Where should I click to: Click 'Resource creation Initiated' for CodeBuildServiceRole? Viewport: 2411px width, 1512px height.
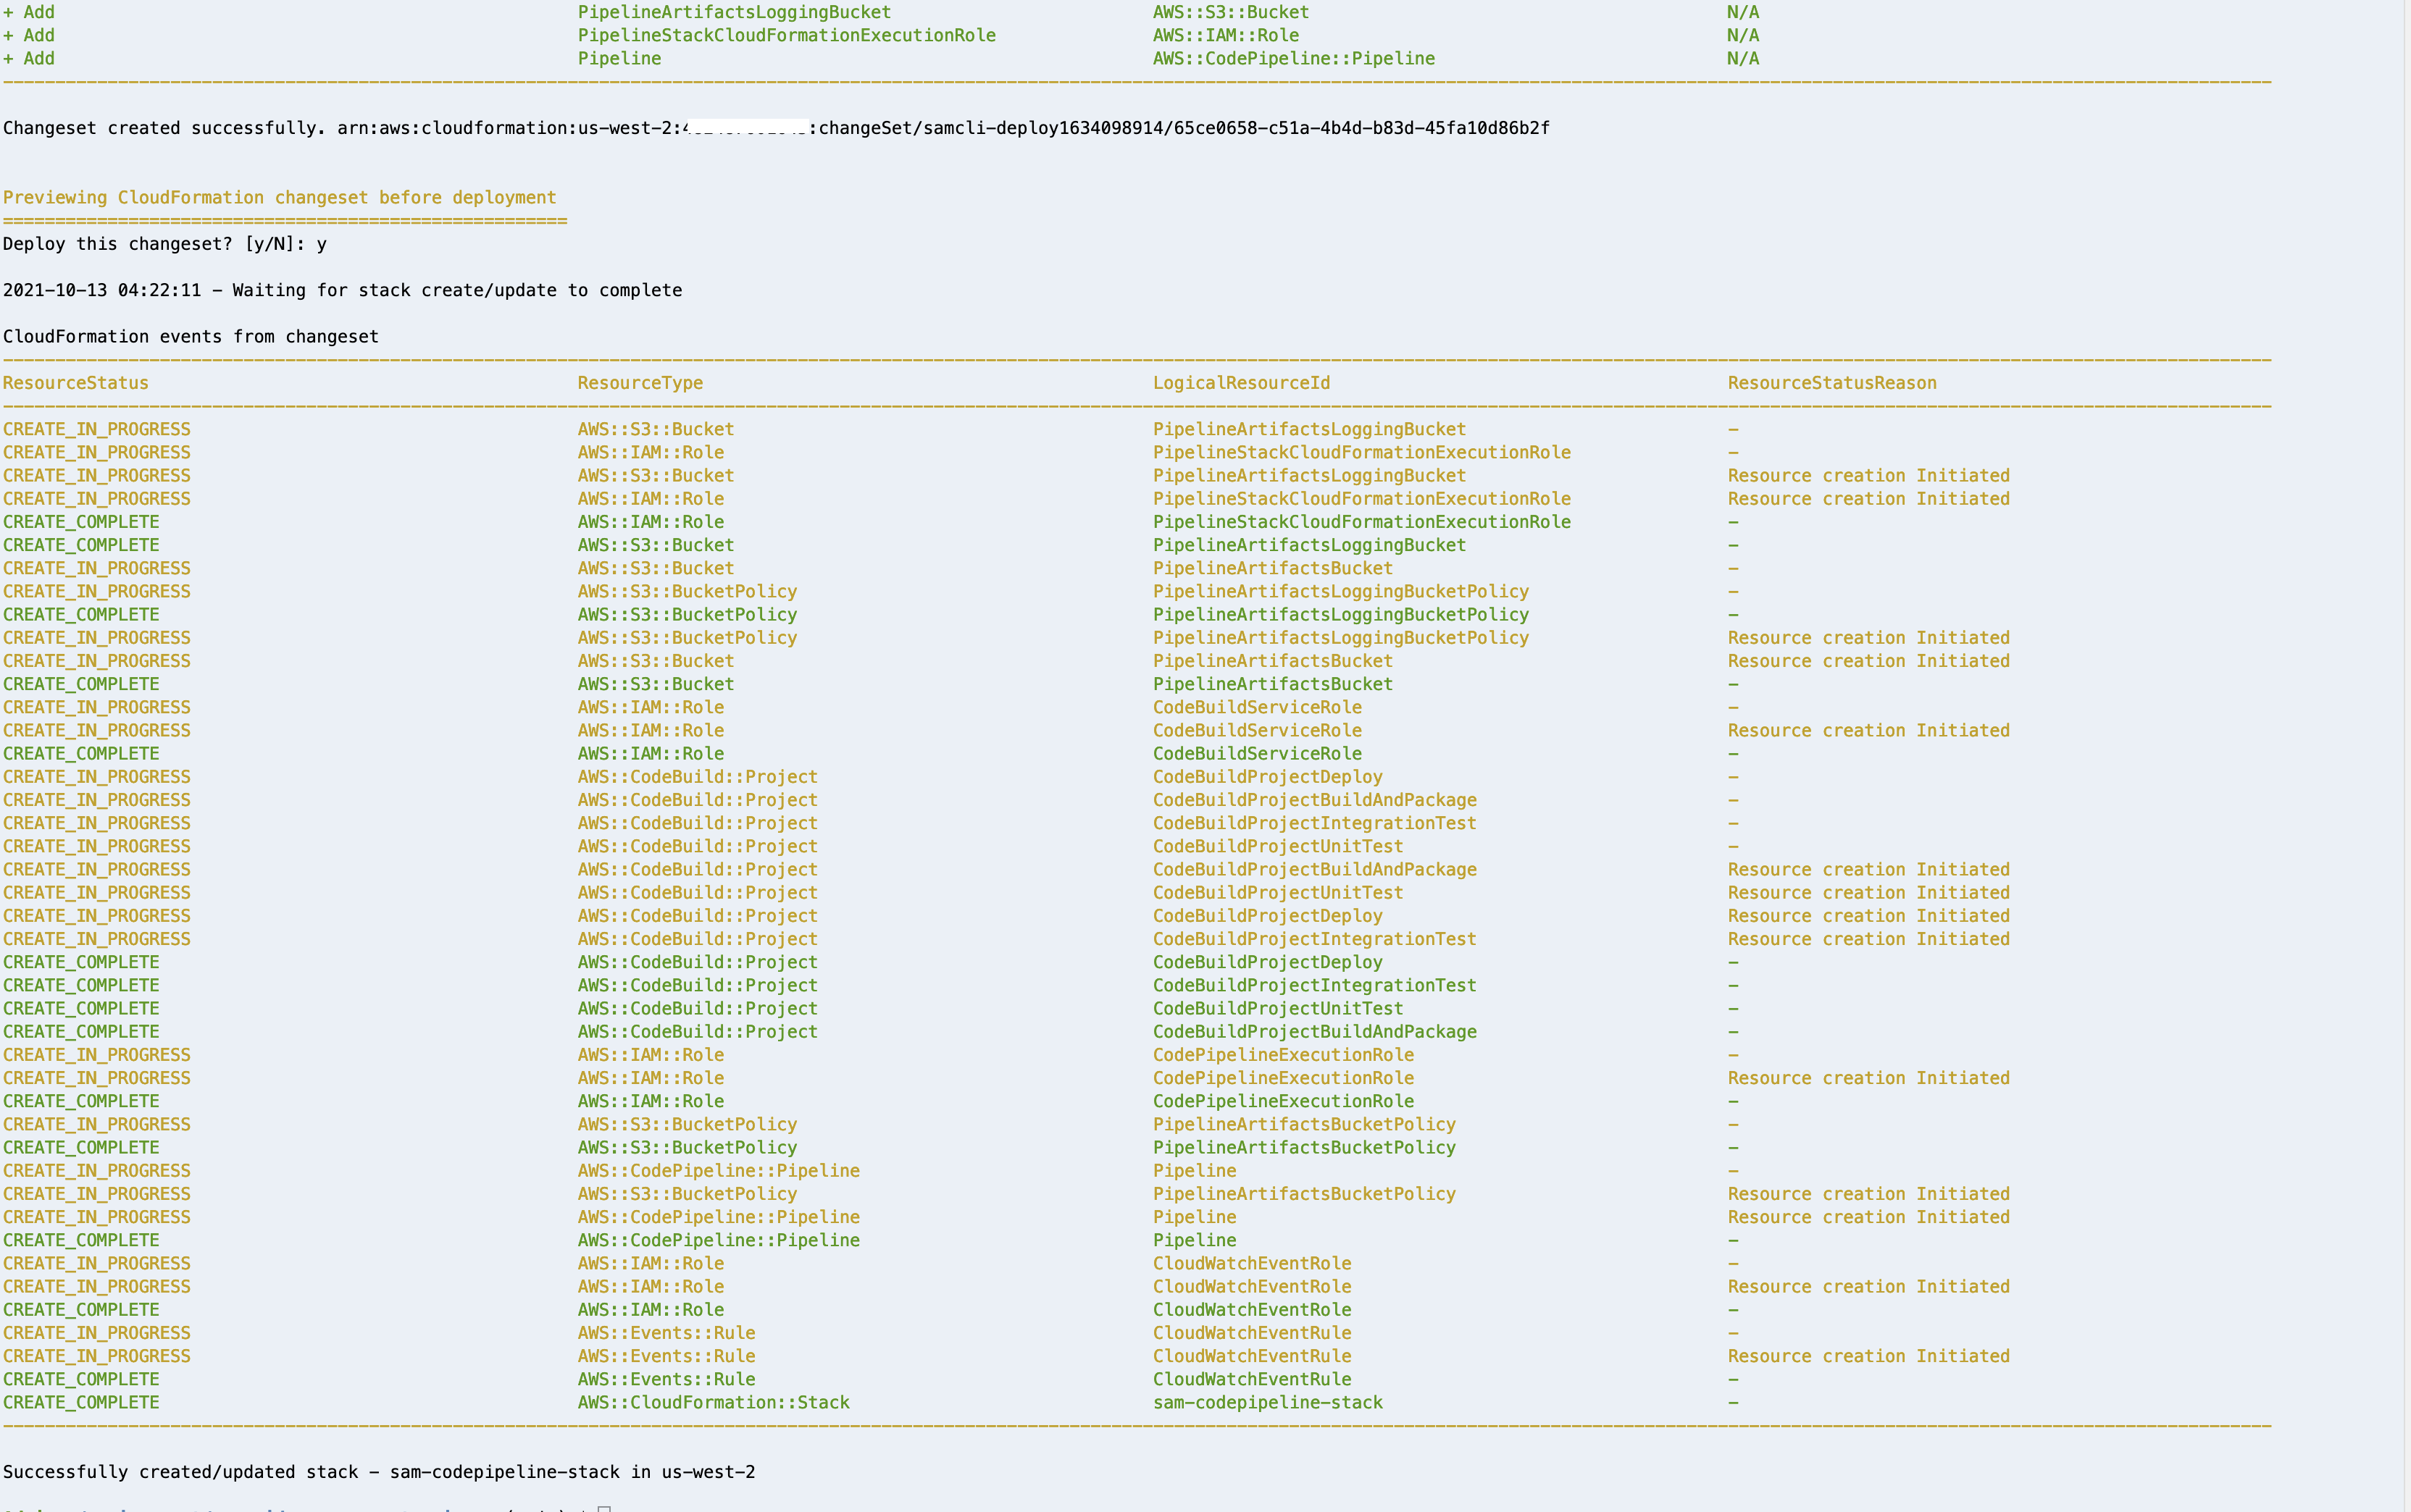1869,730
